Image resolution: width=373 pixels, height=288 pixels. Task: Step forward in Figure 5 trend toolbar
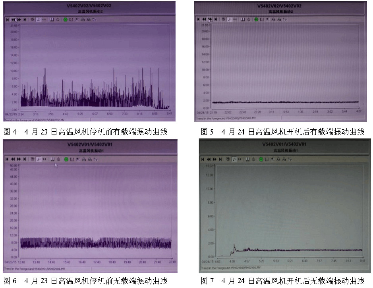(210, 19)
